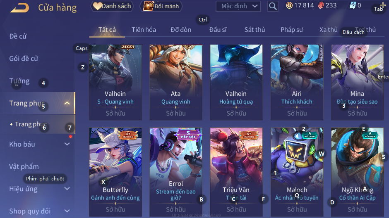Expand the Hiệu ứng sidebar section
The height and width of the screenshot is (218, 389).
[67, 189]
